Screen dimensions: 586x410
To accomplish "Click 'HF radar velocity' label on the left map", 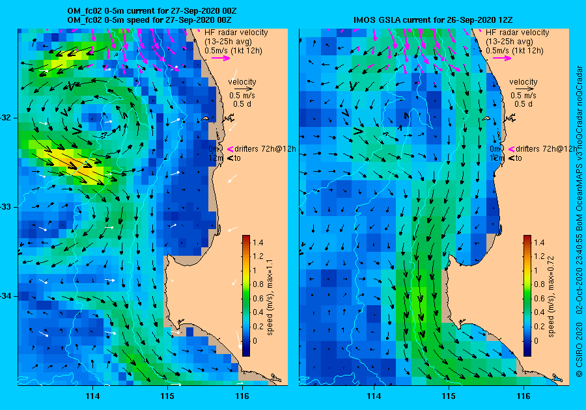I will pos(236,33).
